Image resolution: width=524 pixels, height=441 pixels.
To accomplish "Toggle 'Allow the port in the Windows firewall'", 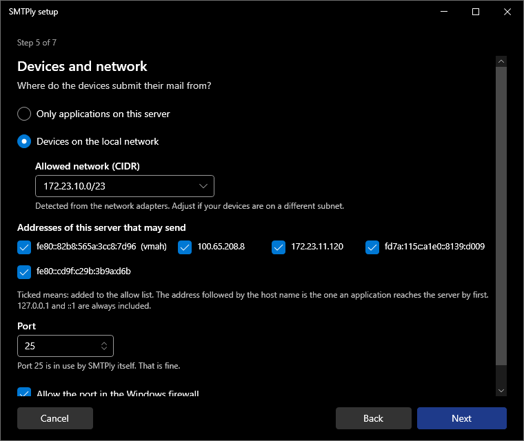I will tap(24, 392).
